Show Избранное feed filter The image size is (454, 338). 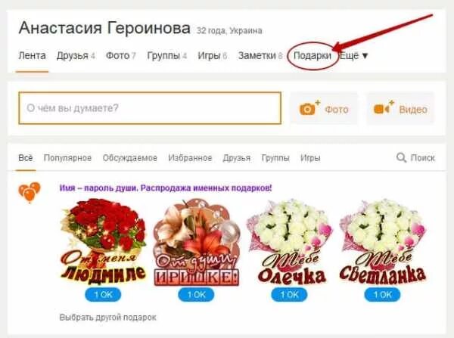(190, 158)
